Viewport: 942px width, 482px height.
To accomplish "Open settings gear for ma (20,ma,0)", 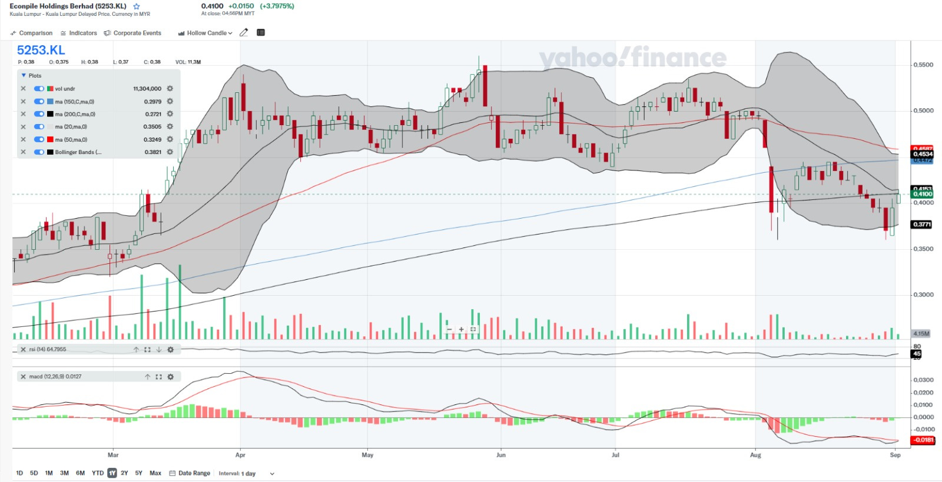I will (170, 127).
